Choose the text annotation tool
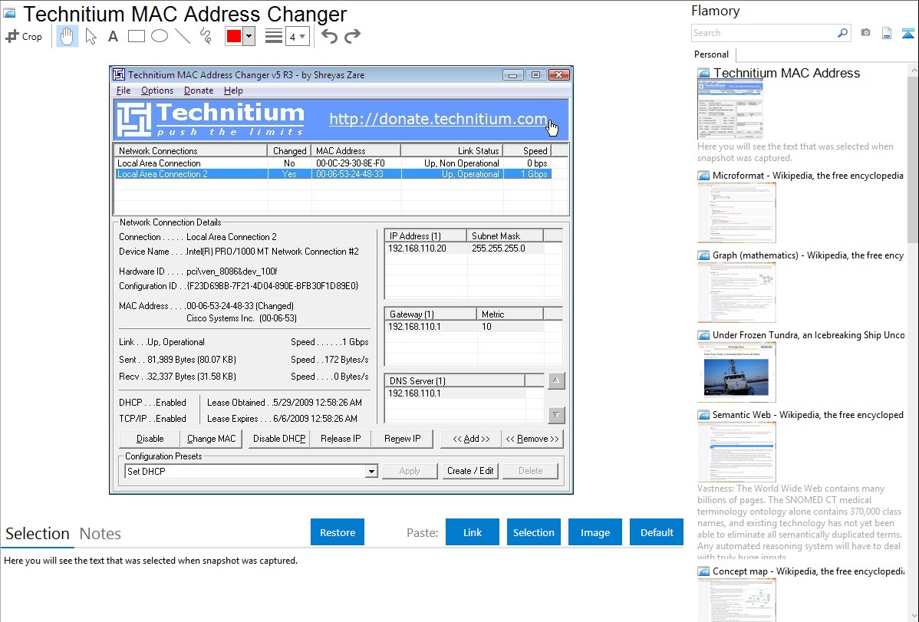The image size is (919, 622). click(113, 36)
